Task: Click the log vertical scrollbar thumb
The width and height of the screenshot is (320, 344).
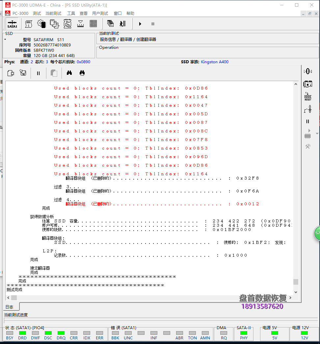Action: (x=296, y=282)
